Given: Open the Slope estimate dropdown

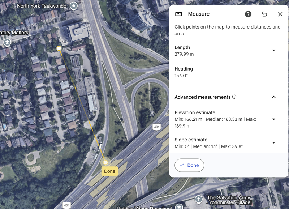Looking at the screenshot, I should click(x=273, y=143).
